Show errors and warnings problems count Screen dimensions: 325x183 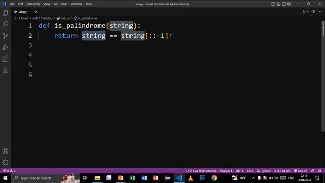[x=9, y=171]
